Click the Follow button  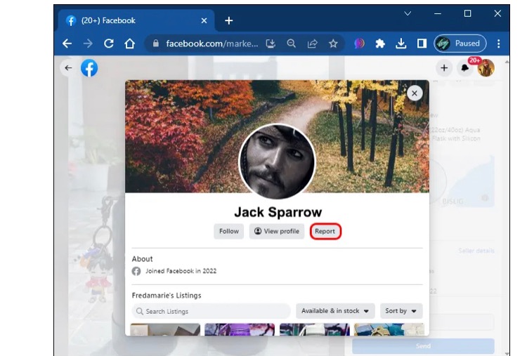tap(229, 231)
